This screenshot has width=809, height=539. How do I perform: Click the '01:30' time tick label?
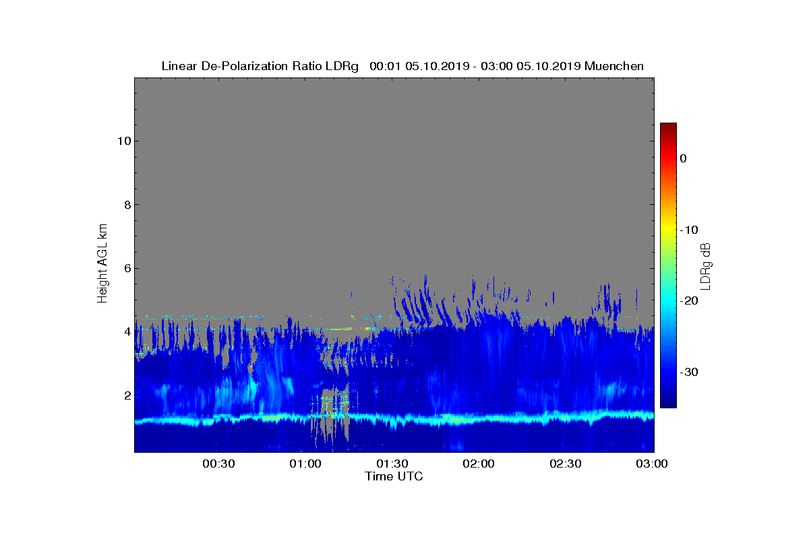tap(392, 464)
